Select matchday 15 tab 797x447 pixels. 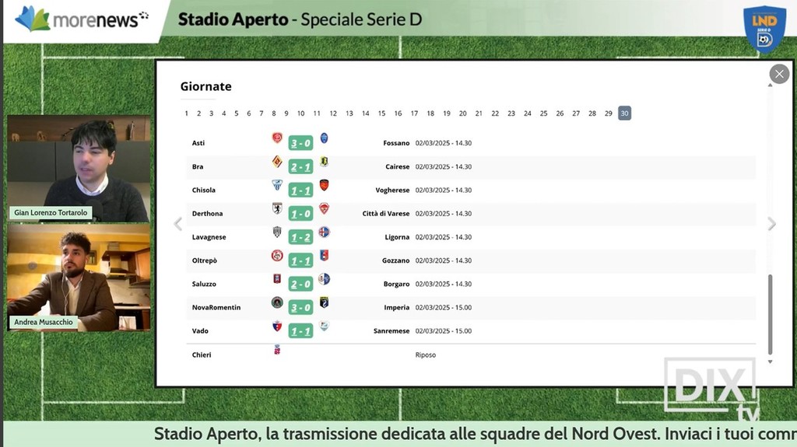[x=381, y=113]
